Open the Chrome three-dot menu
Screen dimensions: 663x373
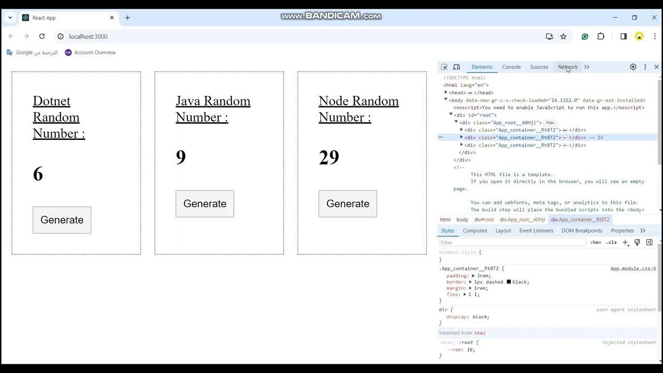[x=655, y=36]
